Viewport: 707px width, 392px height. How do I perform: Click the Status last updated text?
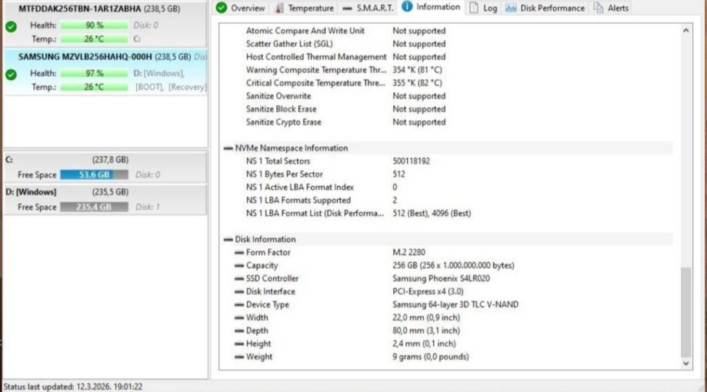point(72,387)
